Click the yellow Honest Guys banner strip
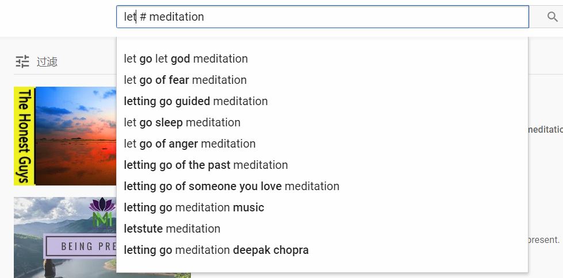This screenshot has height=278, width=563. [24, 136]
